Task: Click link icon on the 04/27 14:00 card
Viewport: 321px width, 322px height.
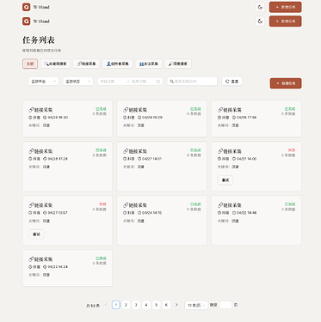Action: coord(220,151)
